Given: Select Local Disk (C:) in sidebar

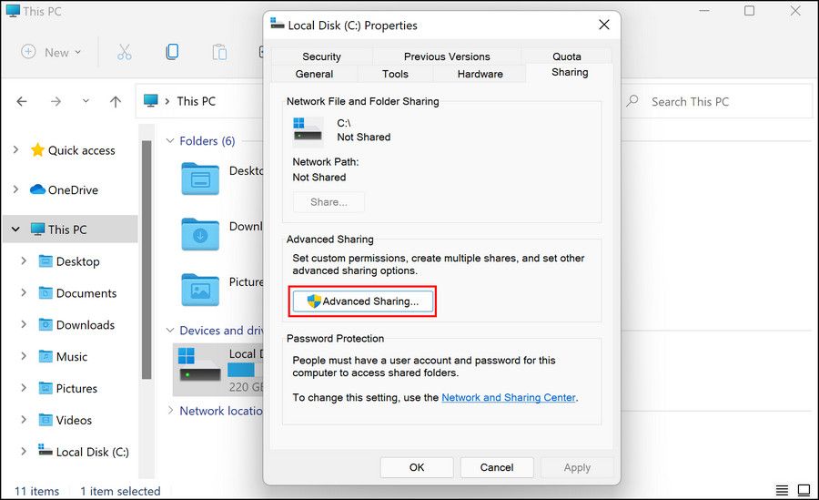Looking at the screenshot, I should point(84,452).
